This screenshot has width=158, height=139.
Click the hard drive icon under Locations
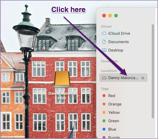pyautogui.click(x=104, y=78)
